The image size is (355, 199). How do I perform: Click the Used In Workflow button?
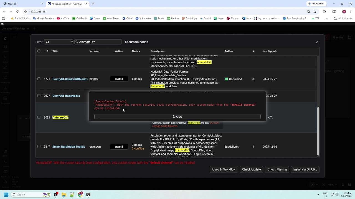(224, 169)
